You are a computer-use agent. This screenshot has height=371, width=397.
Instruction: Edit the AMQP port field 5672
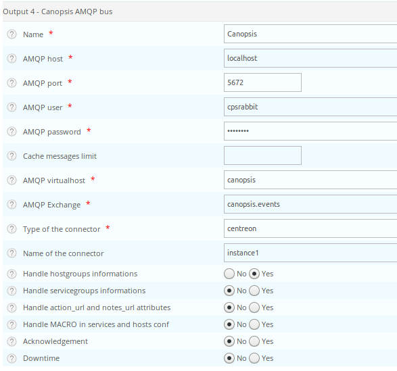pos(262,82)
